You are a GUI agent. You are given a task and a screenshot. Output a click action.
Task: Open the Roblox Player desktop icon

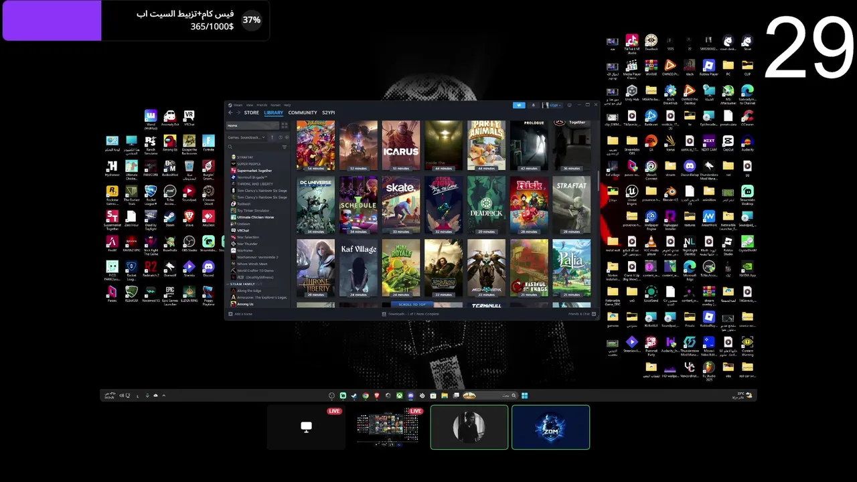[709, 68]
